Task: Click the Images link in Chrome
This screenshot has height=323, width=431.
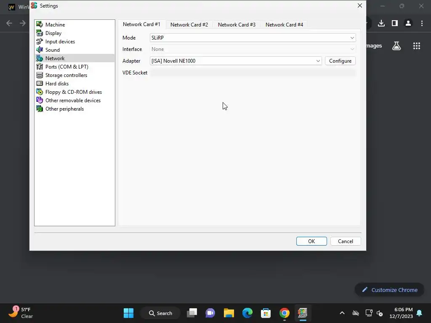Action: tap(374, 45)
